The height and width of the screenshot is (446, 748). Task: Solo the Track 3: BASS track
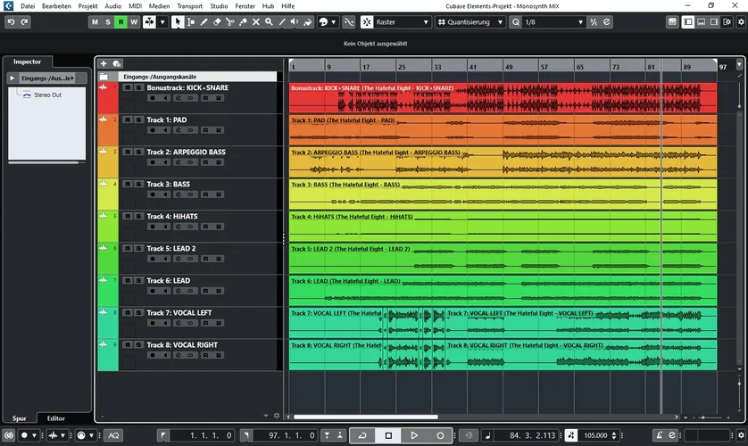(138, 184)
